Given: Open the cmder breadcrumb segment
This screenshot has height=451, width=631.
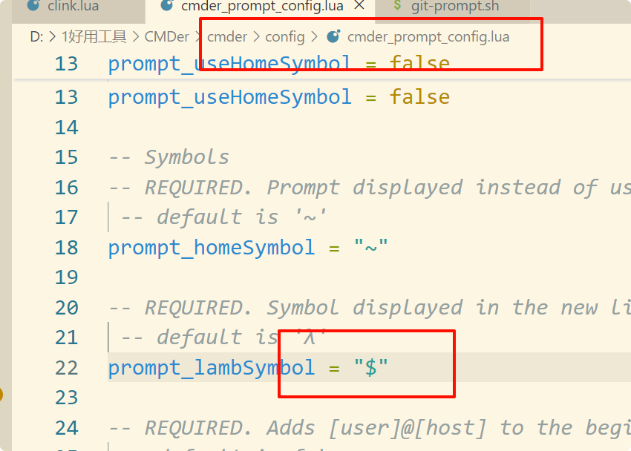Looking at the screenshot, I should click(x=227, y=36).
